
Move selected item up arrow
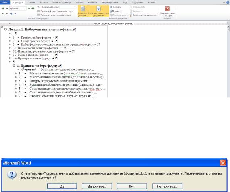(3, 14)
